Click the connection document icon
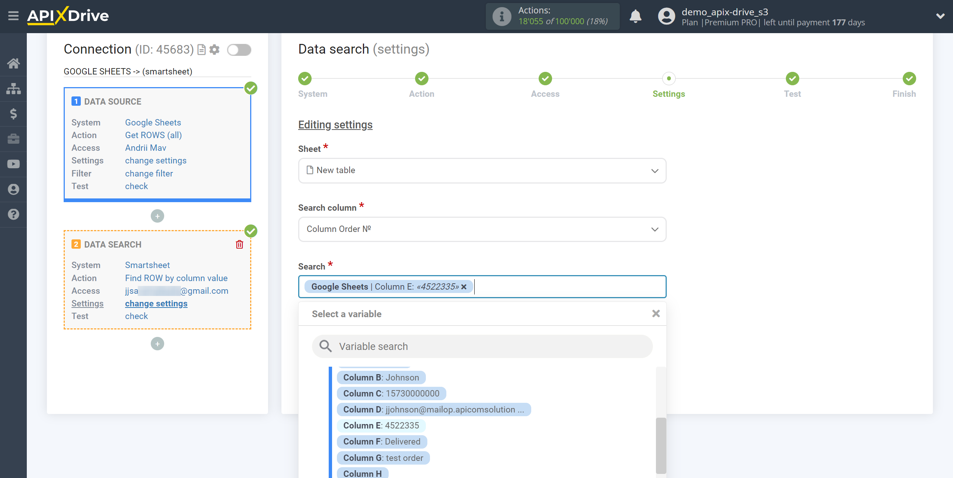953x478 pixels. coord(201,50)
